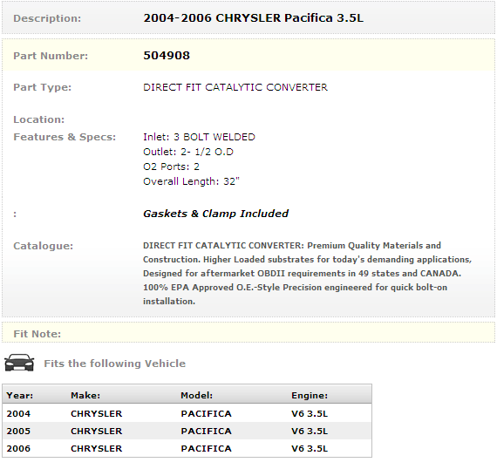Select the 2006 year cell
The width and height of the screenshot is (497, 476).
point(18,448)
